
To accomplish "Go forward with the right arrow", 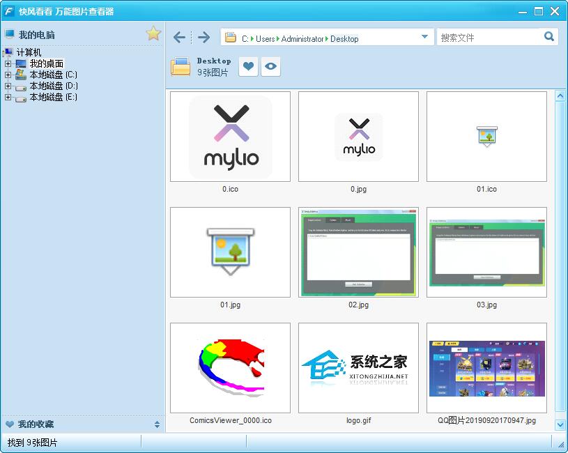I will click(204, 37).
